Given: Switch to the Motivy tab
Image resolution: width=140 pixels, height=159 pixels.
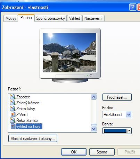Looking at the screenshot, I should (11, 18).
